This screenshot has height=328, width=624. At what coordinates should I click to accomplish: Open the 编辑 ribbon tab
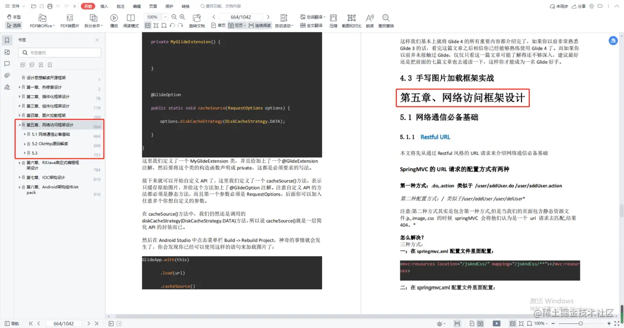point(137,6)
